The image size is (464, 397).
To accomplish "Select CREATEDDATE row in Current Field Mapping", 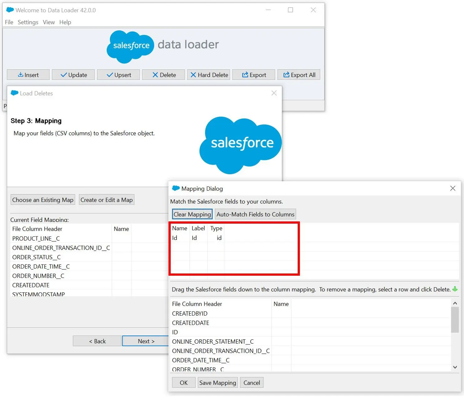I will (90, 285).
